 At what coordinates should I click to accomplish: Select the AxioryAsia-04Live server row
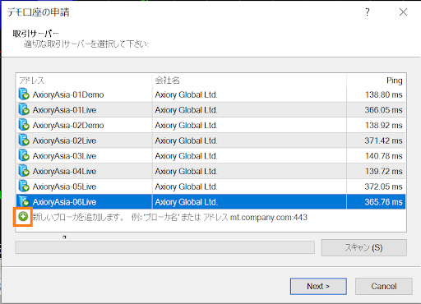[x=210, y=171]
